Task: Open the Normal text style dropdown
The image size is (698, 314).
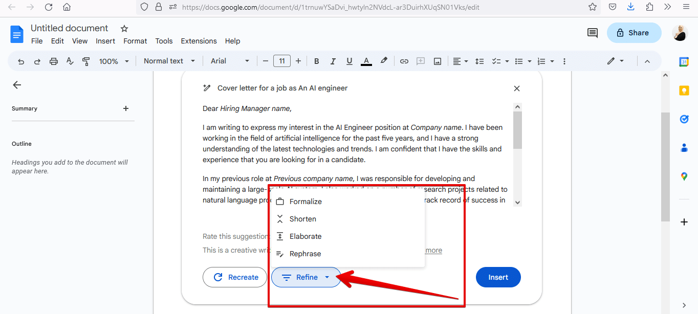Action: 169,61
